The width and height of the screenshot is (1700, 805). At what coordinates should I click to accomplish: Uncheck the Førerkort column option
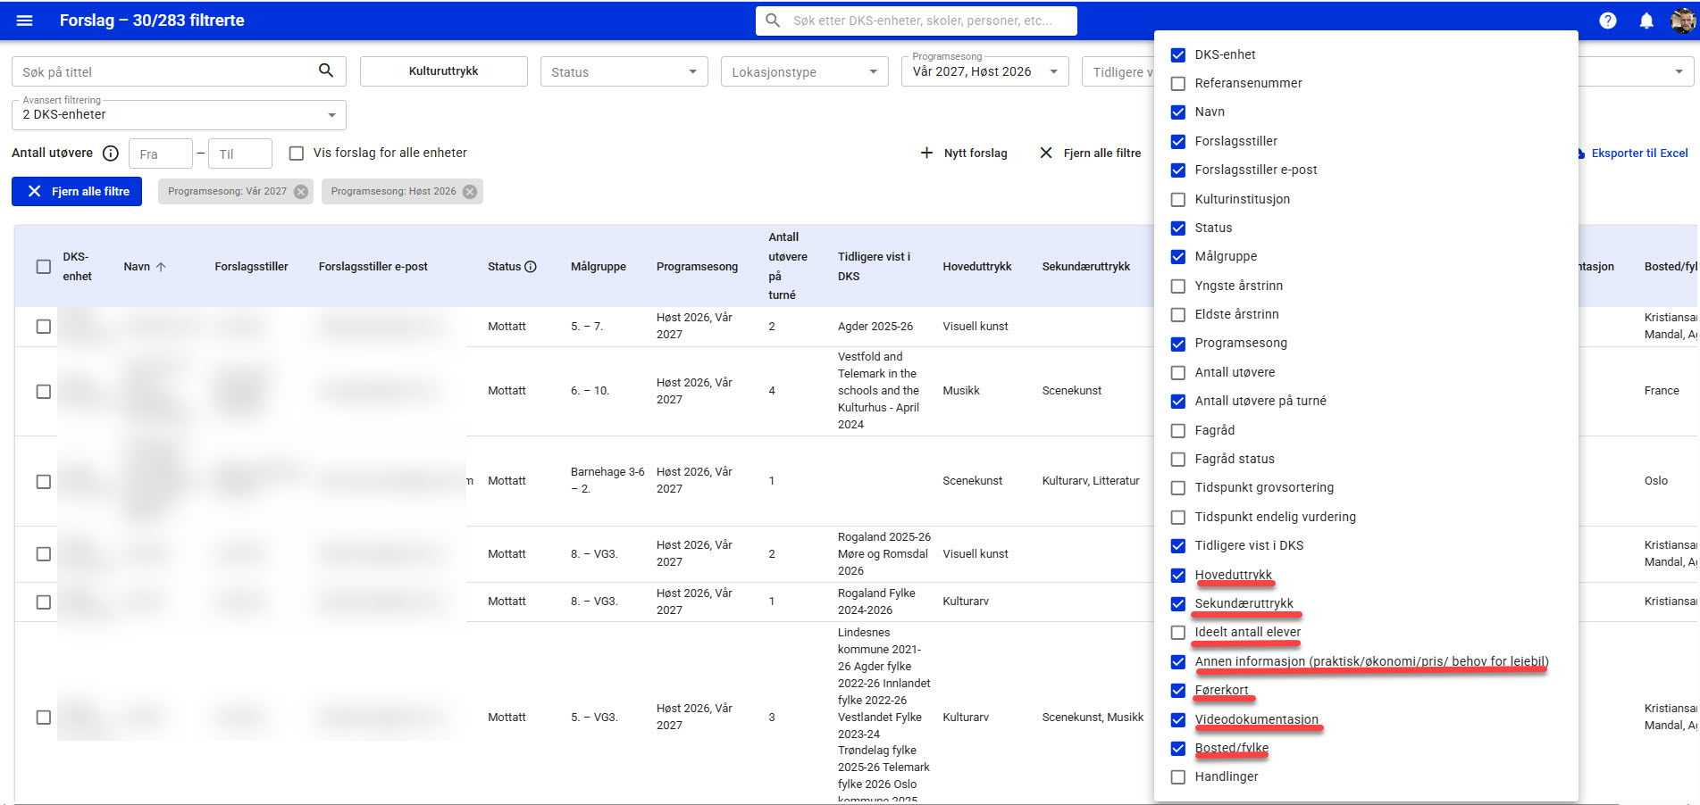pos(1178,690)
